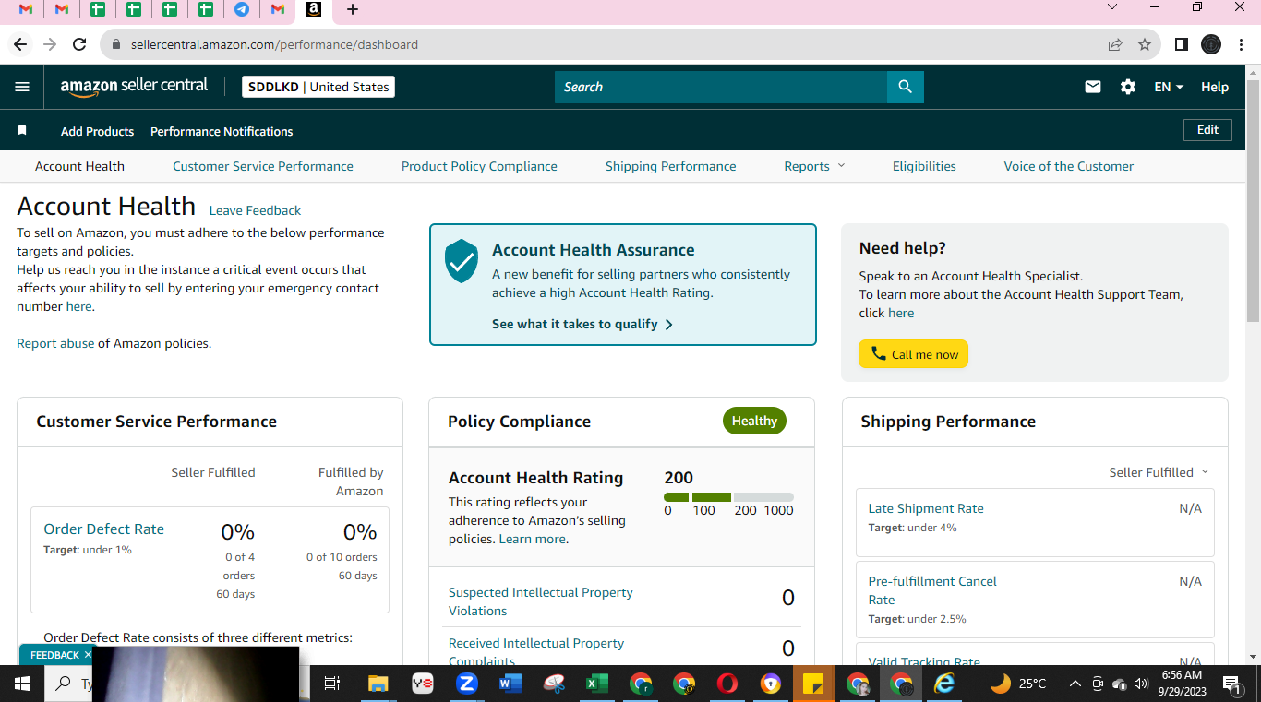This screenshot has height=702, width=1261.
Task: Open Excel from the taskbar
Action: [597, 684]
